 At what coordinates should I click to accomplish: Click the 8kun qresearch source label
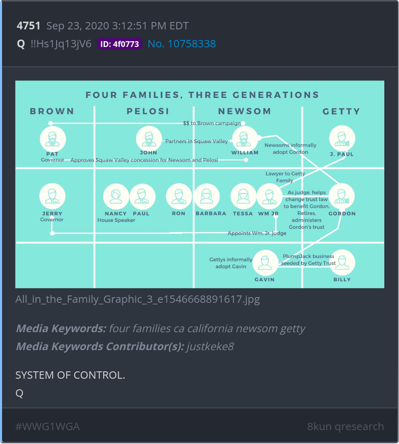pos(345,426)
